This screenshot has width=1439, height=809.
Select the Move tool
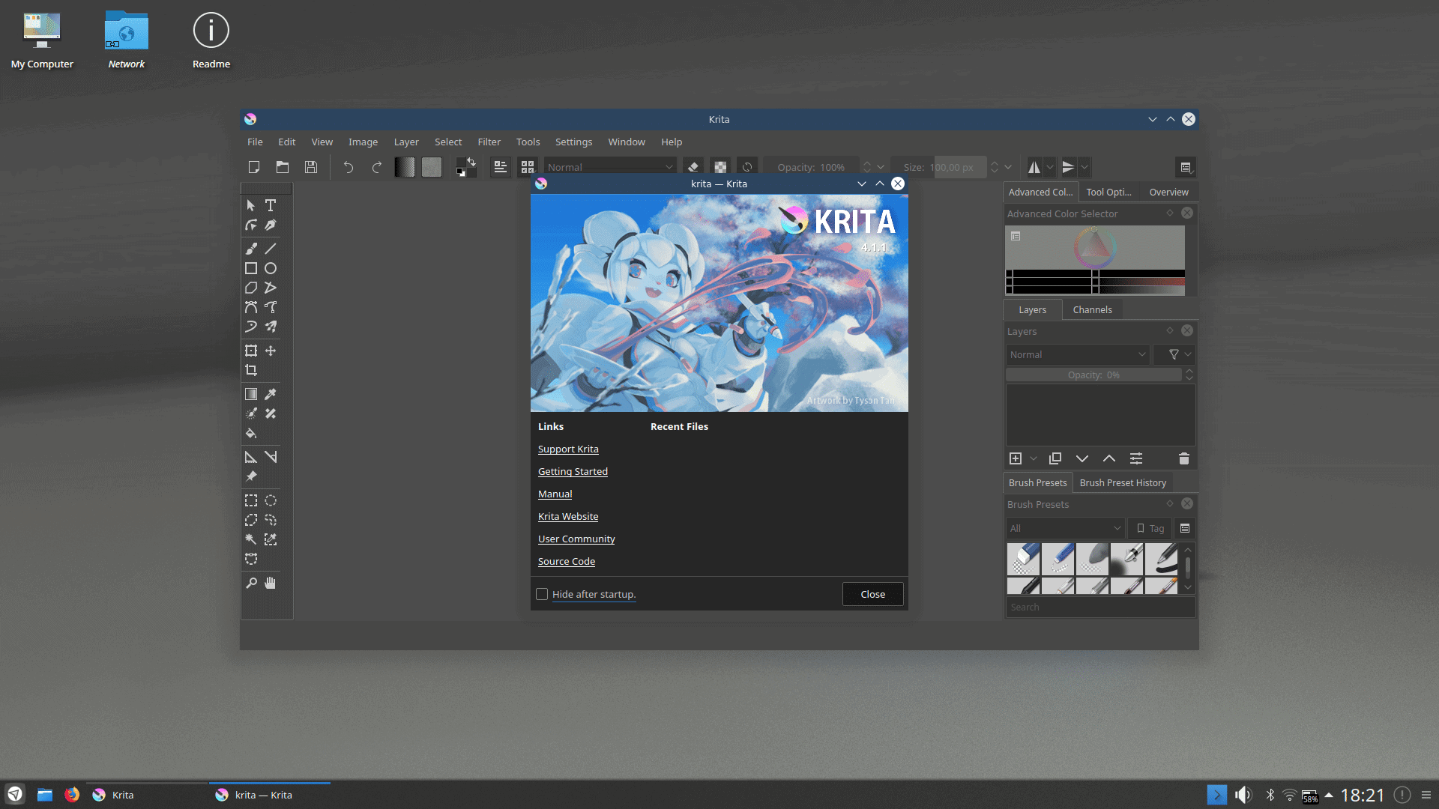[271, 351]
